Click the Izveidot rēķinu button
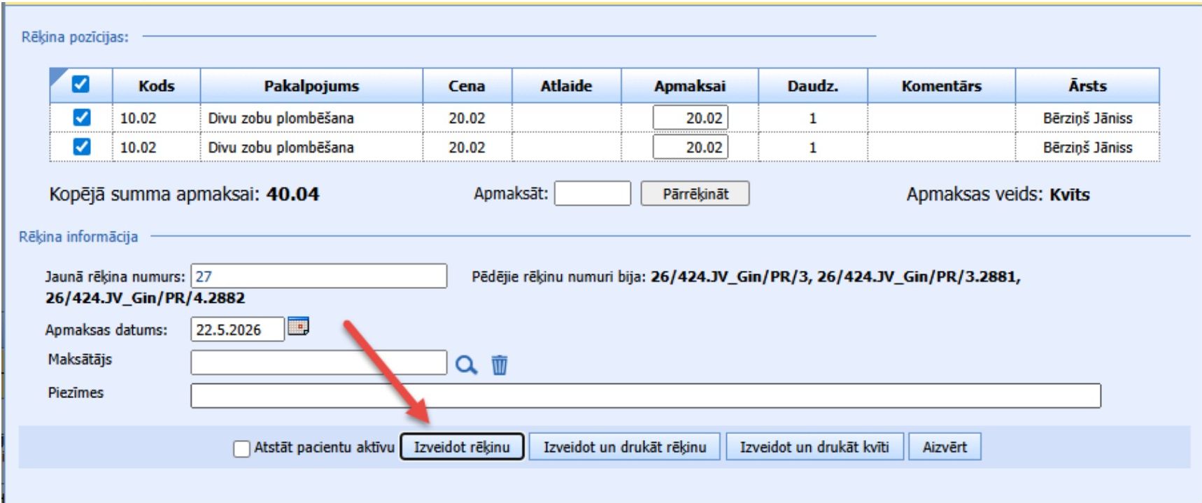This screenshot has width=1202, height=503. pos(462,447)
